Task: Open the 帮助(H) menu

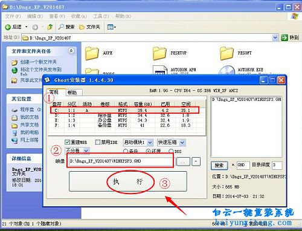Action: tap(123, 16)
